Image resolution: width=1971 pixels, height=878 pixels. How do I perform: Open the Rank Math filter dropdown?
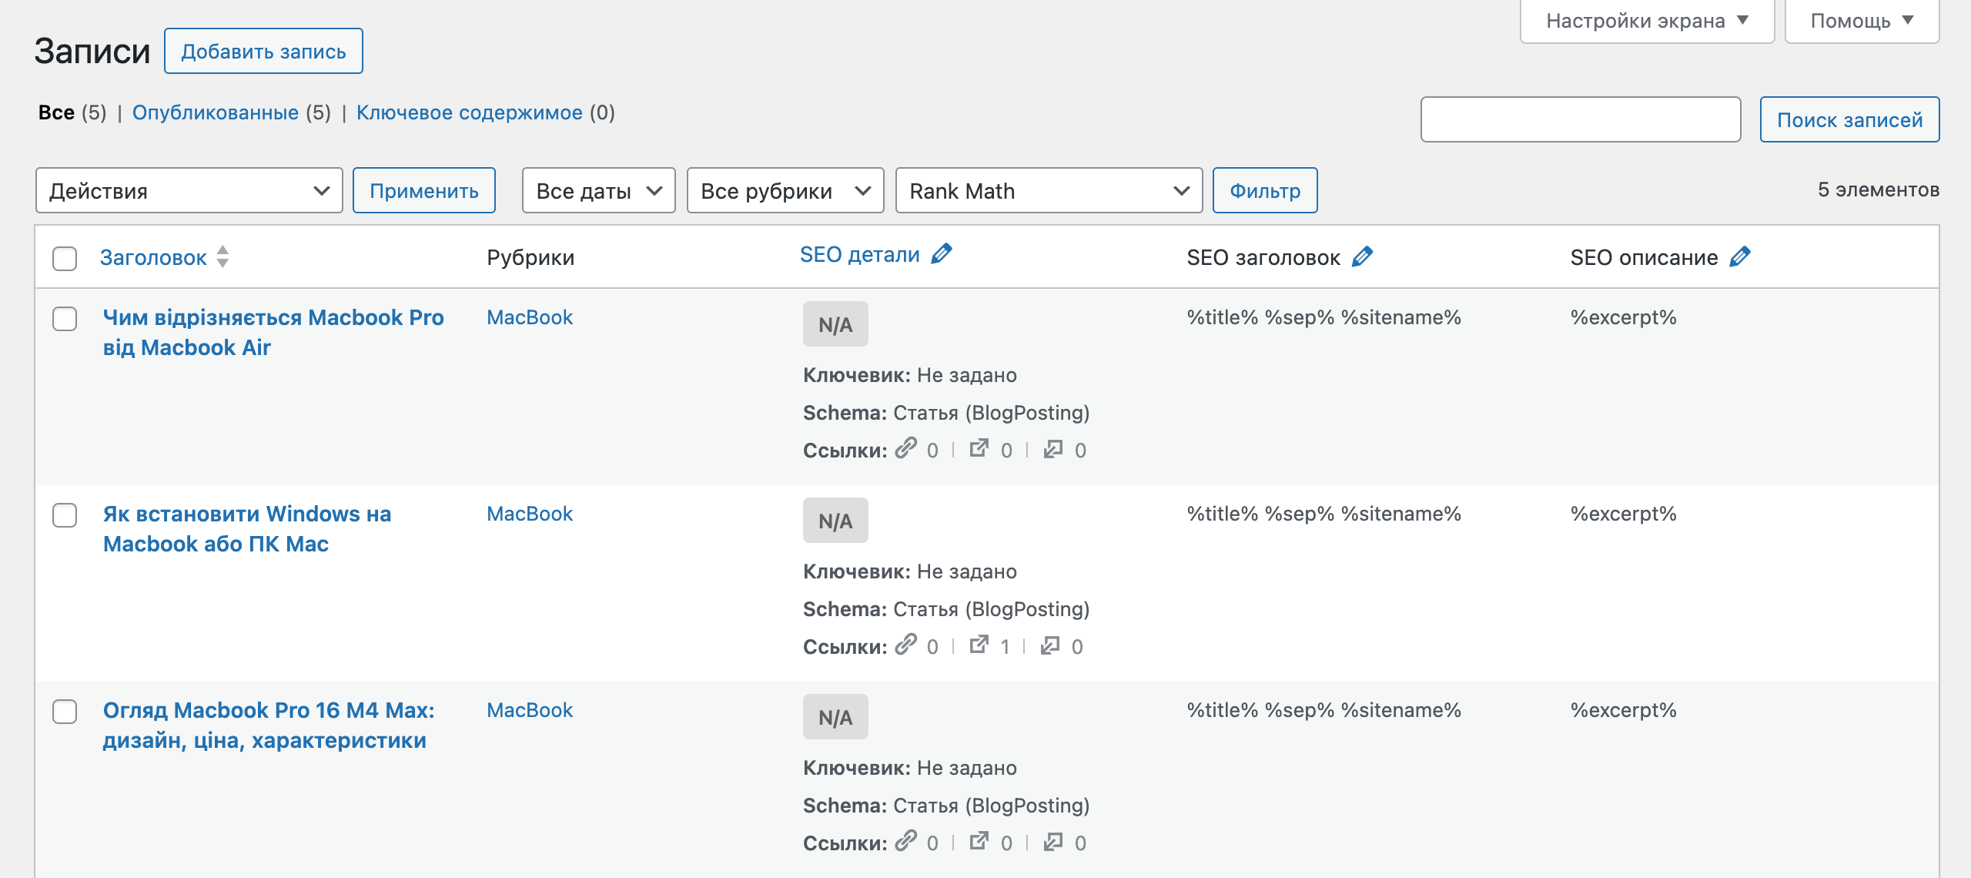click(1049, 190)
